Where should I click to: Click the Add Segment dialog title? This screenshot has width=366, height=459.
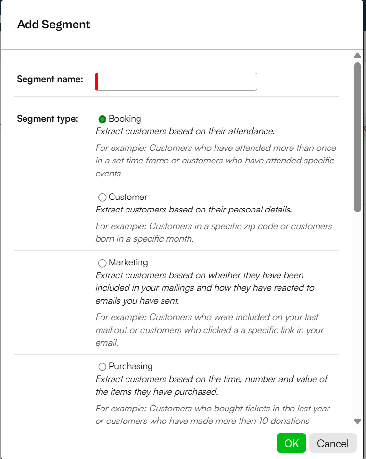pos(53,25)
